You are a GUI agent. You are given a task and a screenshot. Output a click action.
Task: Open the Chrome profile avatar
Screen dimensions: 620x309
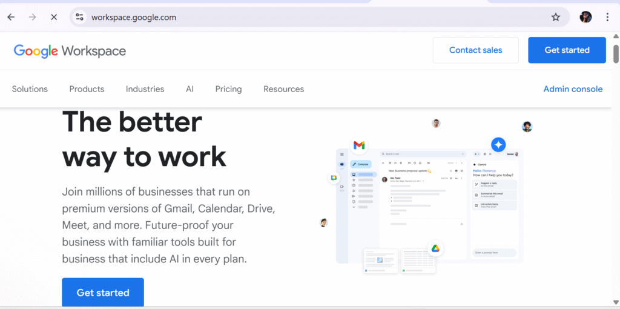(x=585, y=17)
